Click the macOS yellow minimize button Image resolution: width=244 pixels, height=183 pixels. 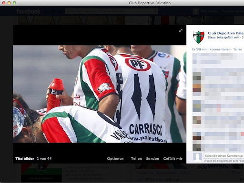(x=9, y=3)
